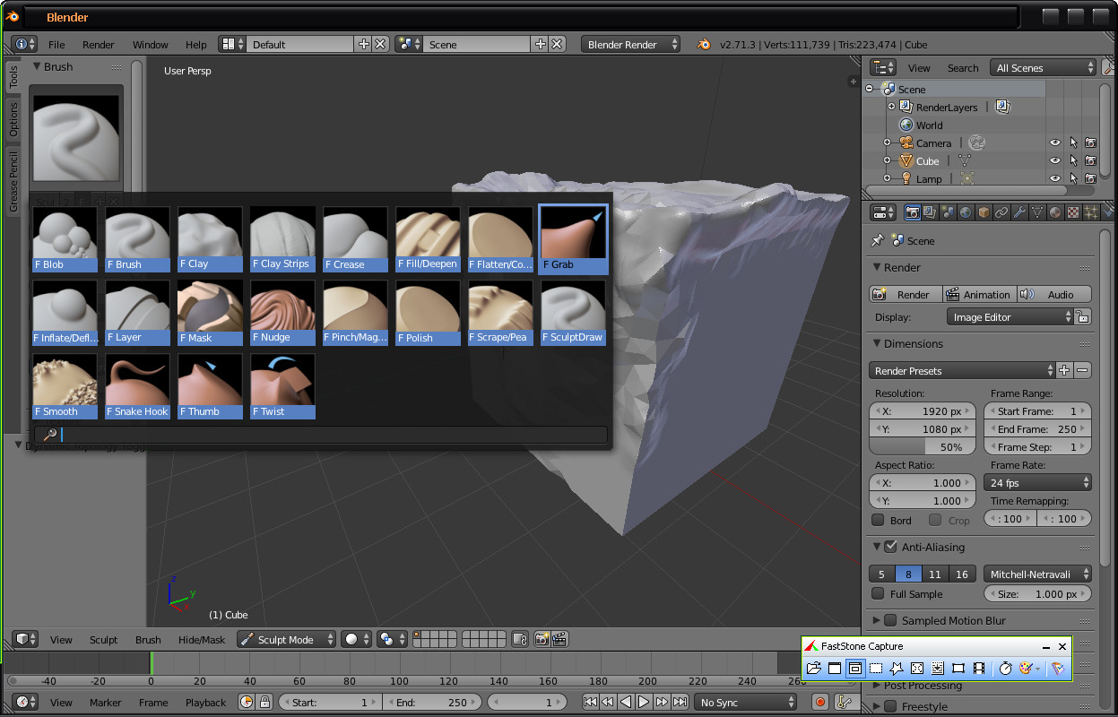Open the Help menu
The height and width of the screenshot is (717, 1118).
coord(196,44)
